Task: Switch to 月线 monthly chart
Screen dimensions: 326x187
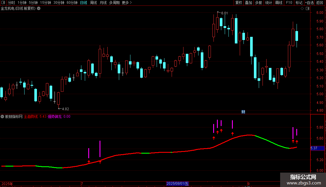Action: pos(103,3)
